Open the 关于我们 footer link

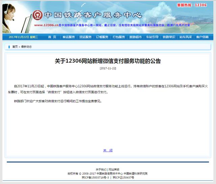click(x=101, y=169)
